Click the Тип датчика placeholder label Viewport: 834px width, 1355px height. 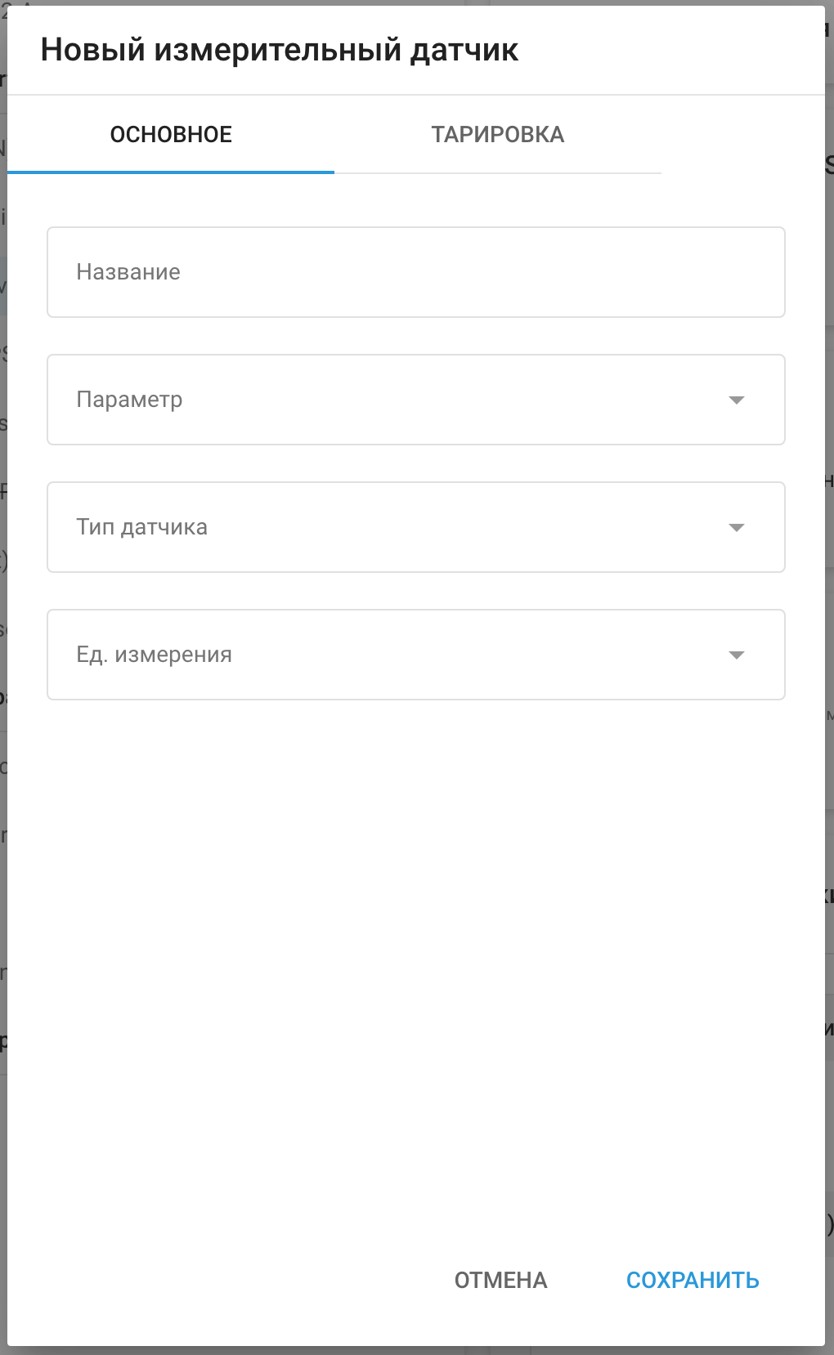click(x=142, y=527)
